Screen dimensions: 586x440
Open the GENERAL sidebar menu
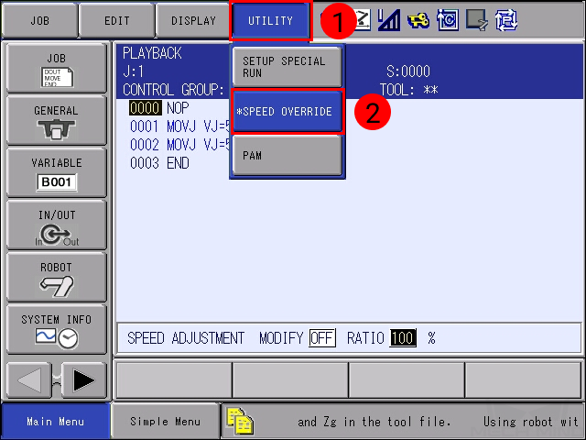click(57, 120)
